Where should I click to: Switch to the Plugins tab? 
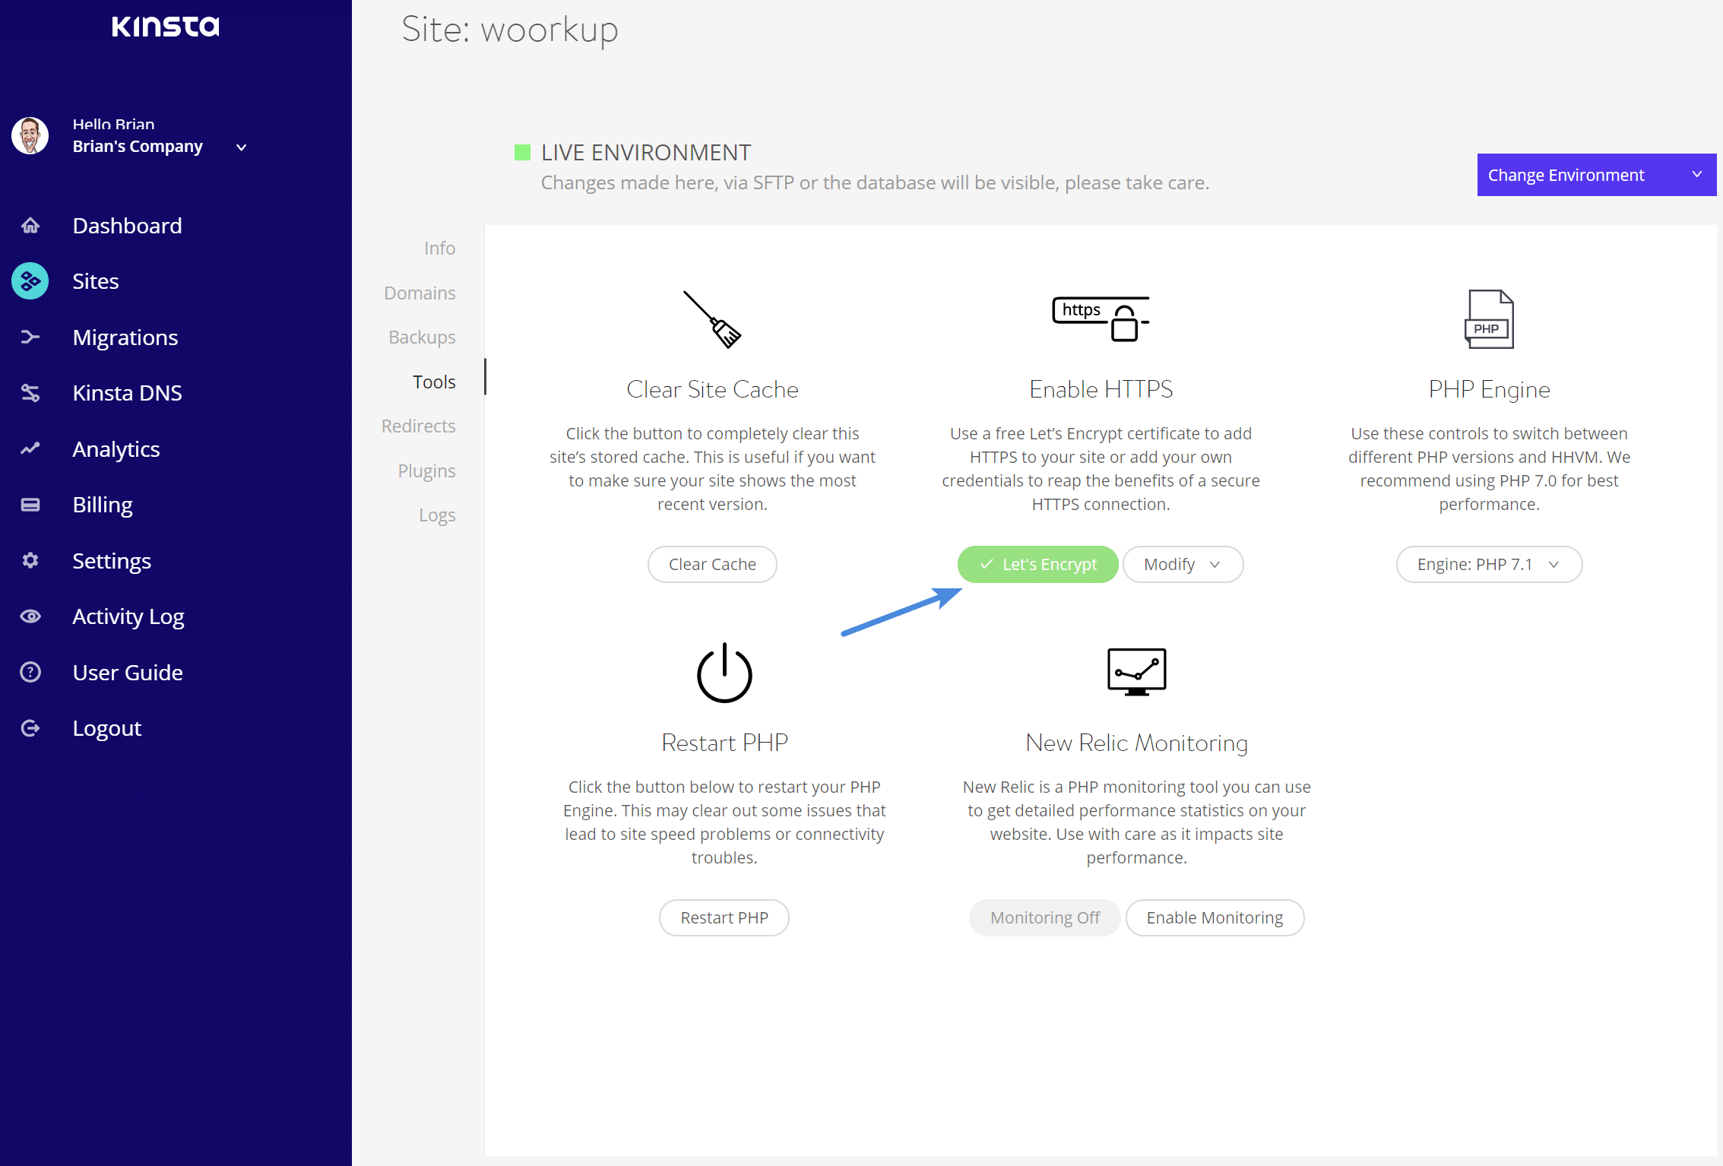pos(426,471)
